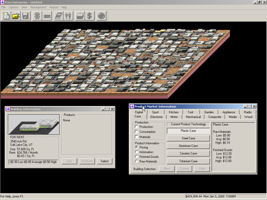The image size is (267, 200).
Task: Open the File menu
Action: [3, 7]
